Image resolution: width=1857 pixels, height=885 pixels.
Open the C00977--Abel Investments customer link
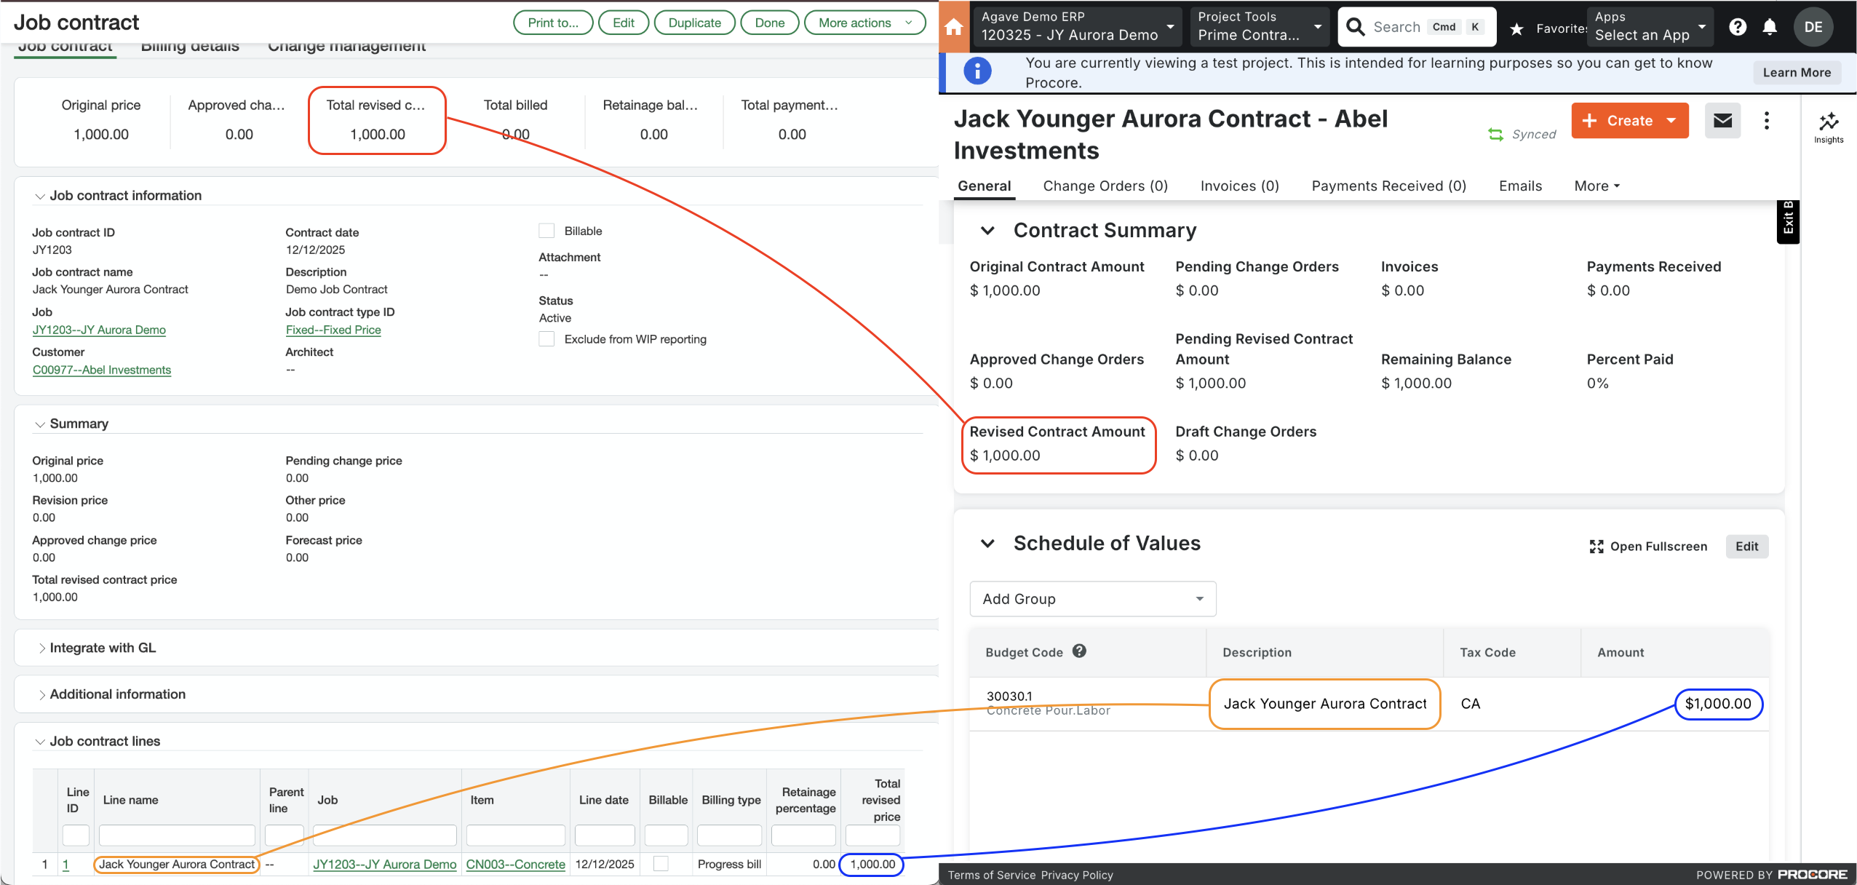coord(102,370)
